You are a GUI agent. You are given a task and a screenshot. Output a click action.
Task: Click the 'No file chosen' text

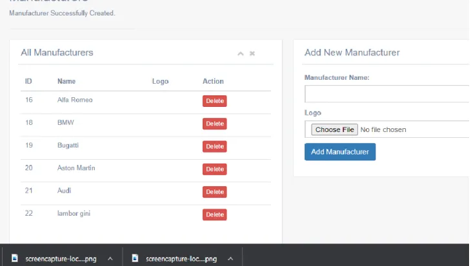tap(383, 129)
